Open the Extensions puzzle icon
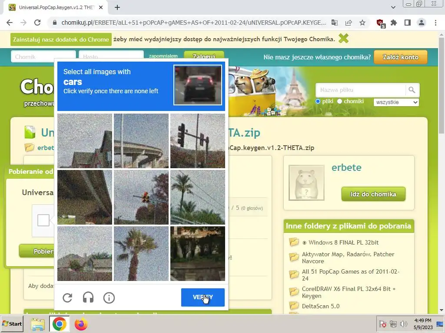This screenshot has width=445, height=333. pos(394,23)
